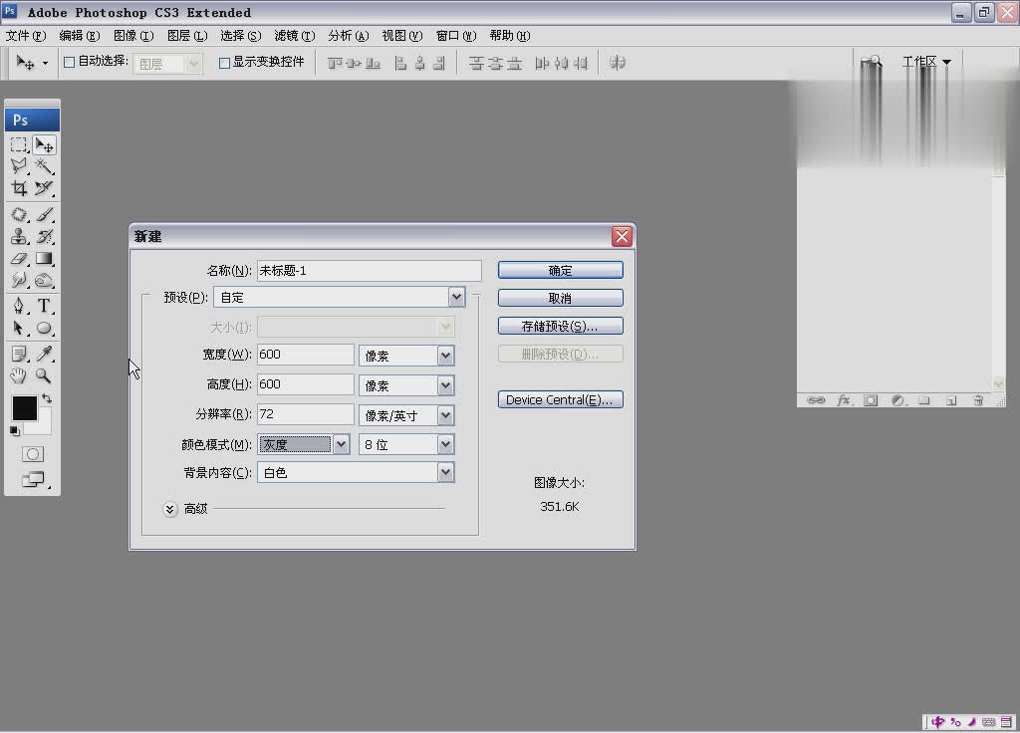
Task: Select the Clone Stamp tool
Action: coord(19,236)
